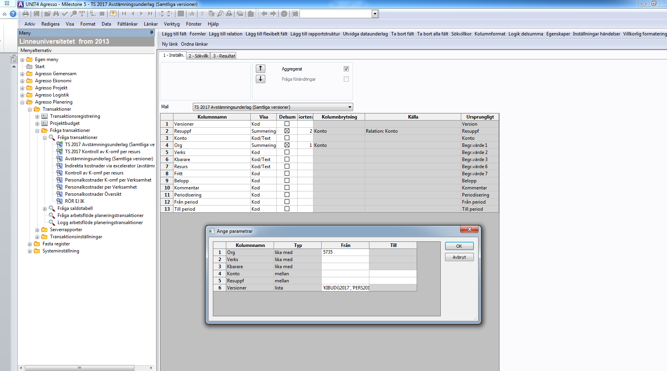Viewport: 667px width, 371px height.
Task: Expand the Egen meny folder
Action: pyautogui.click(x=22, y=60)
